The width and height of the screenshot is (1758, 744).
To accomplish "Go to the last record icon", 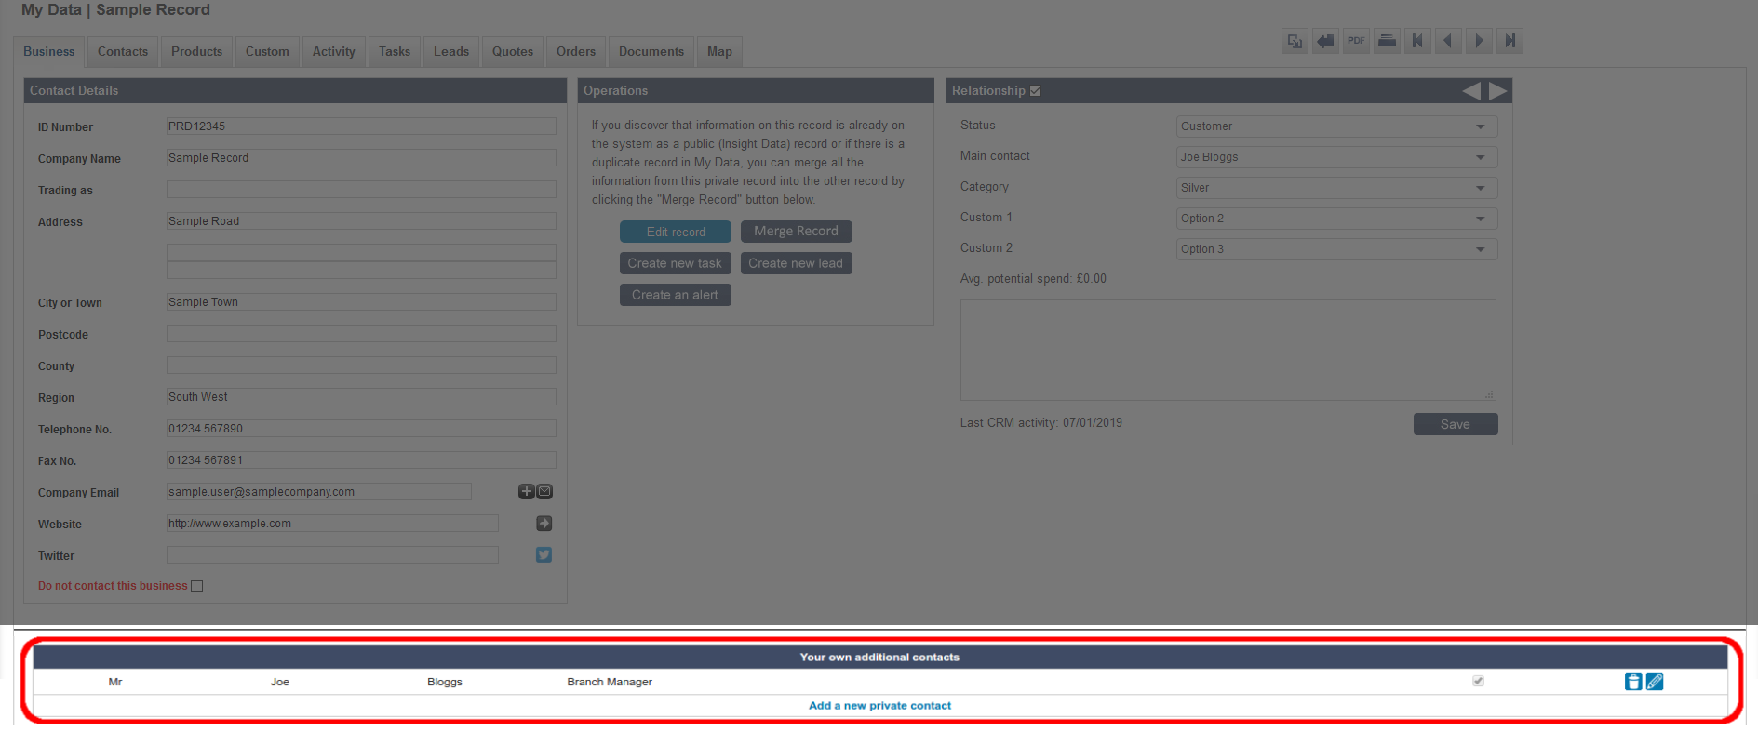I will (x=1510, y=41).
